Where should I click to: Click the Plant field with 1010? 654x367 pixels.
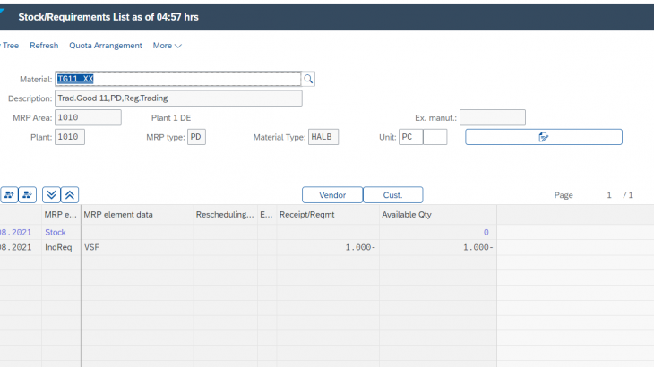[x=70, y=137]
